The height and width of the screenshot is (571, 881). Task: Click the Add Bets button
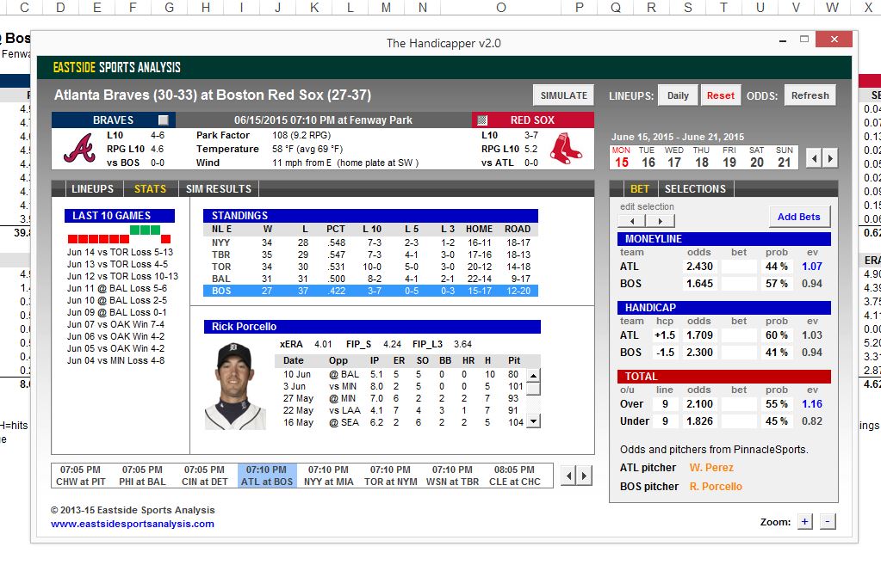(798, 217)
